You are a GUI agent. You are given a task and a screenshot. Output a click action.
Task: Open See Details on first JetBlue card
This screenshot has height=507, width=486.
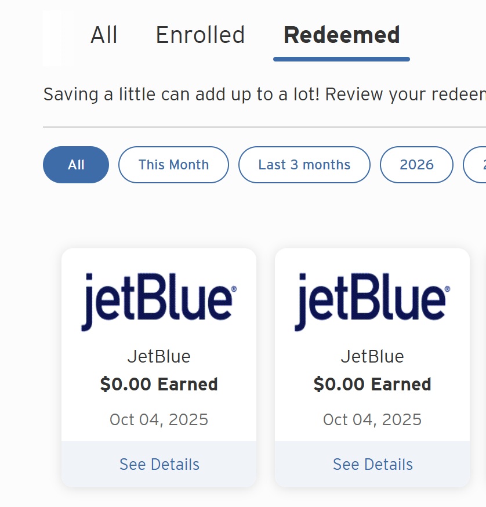pos(159,464)
